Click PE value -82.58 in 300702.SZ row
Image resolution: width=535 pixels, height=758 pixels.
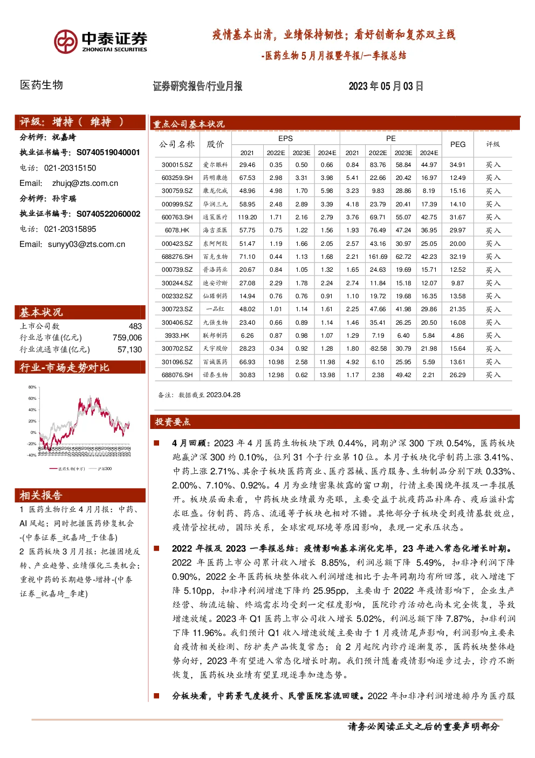point(378,348)
